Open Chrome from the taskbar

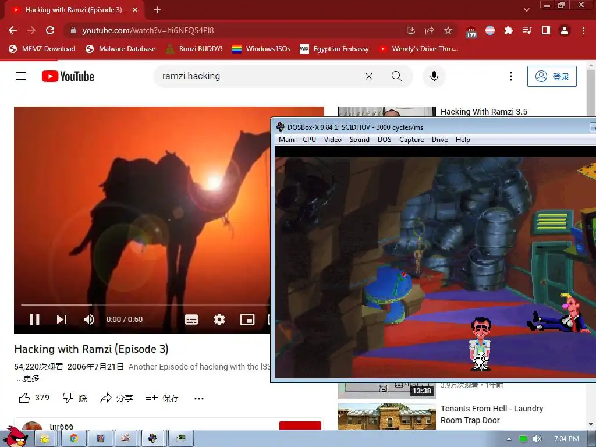point(74,439)
